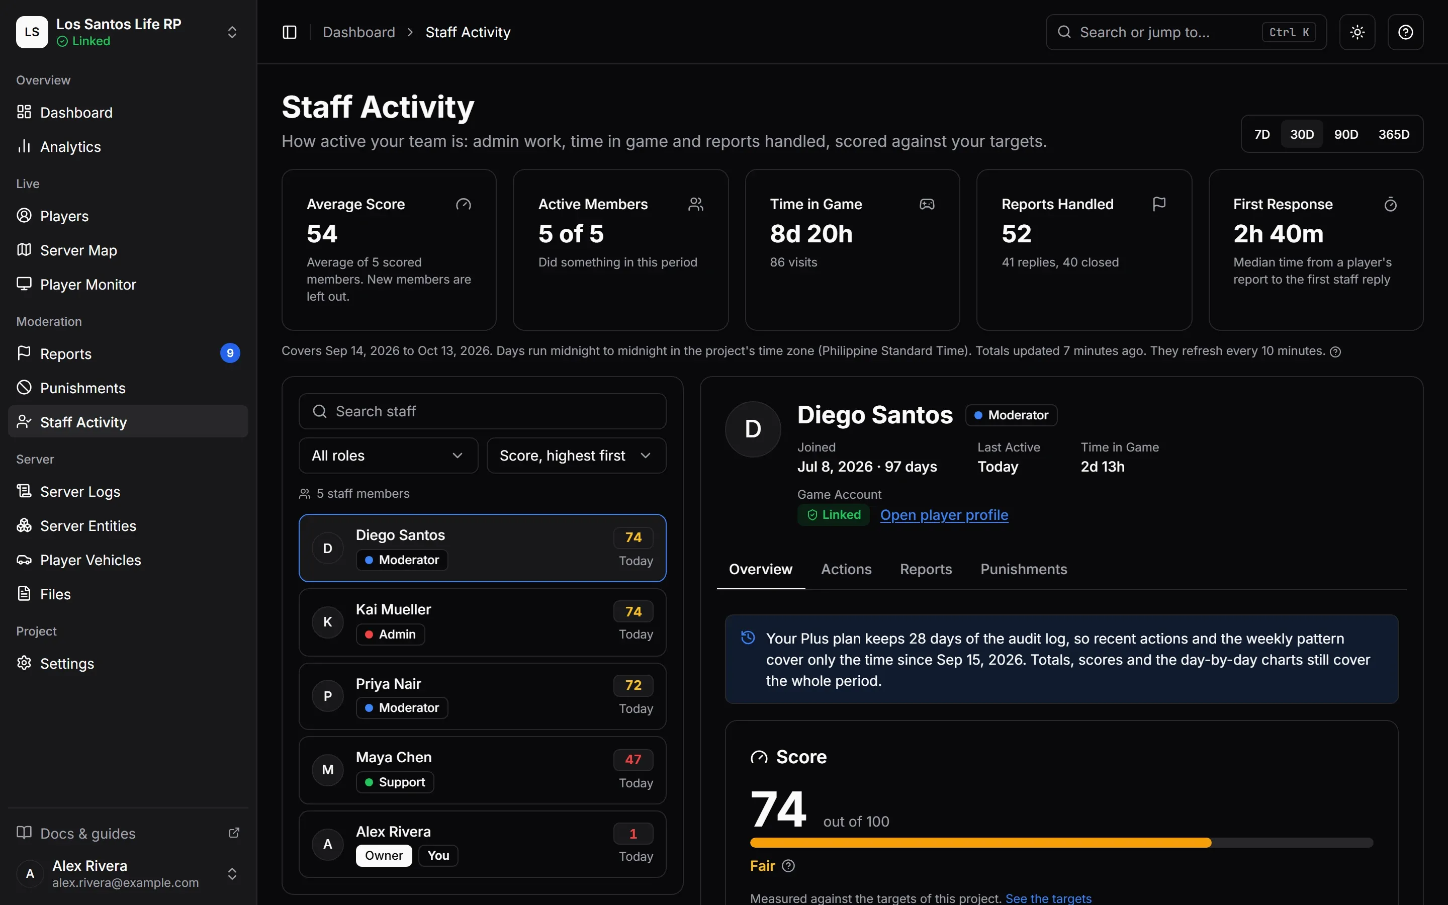
Task: Focus the Search staff field
Action: tap(482, 411)
